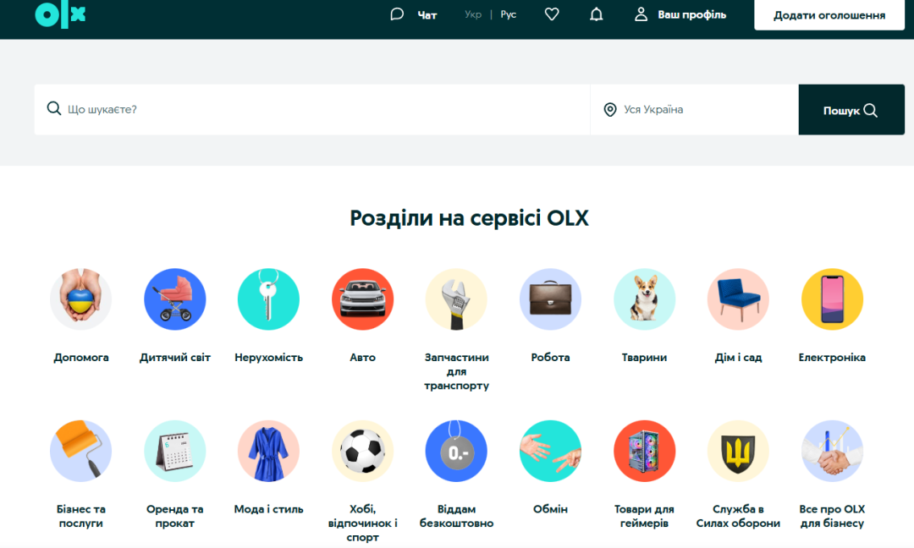The image size is (914, 548).
Task: Open Віддам безкоштовно price tag icon
Action: pos(456,451)
